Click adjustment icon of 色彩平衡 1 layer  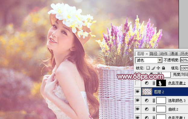point(147,117)
